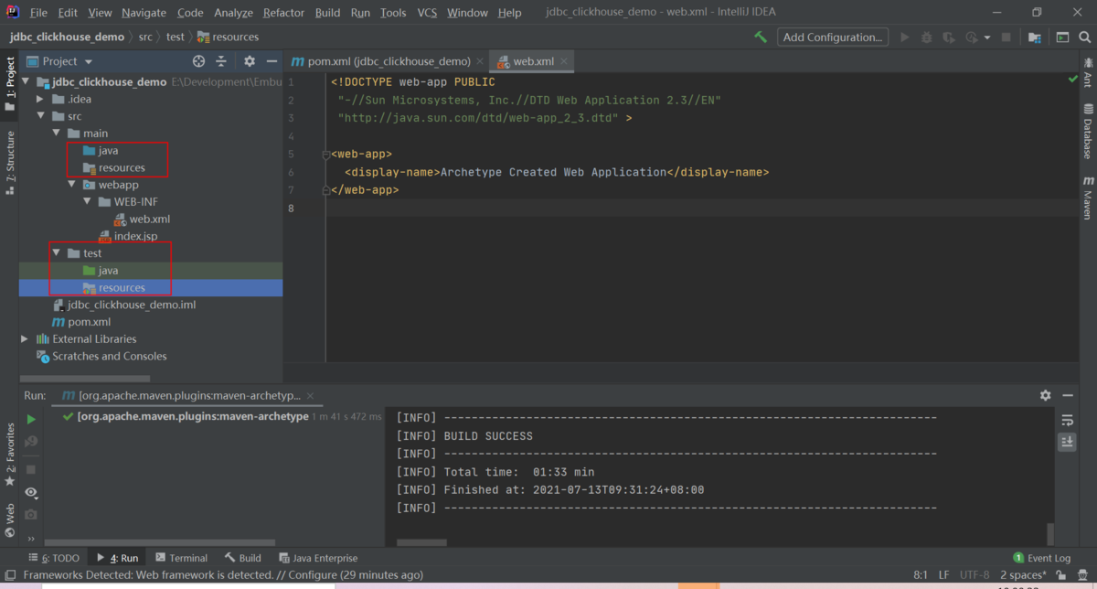Click the tool windows quick-access icon in status bar
1097x589 pixels.
(11, 575)
